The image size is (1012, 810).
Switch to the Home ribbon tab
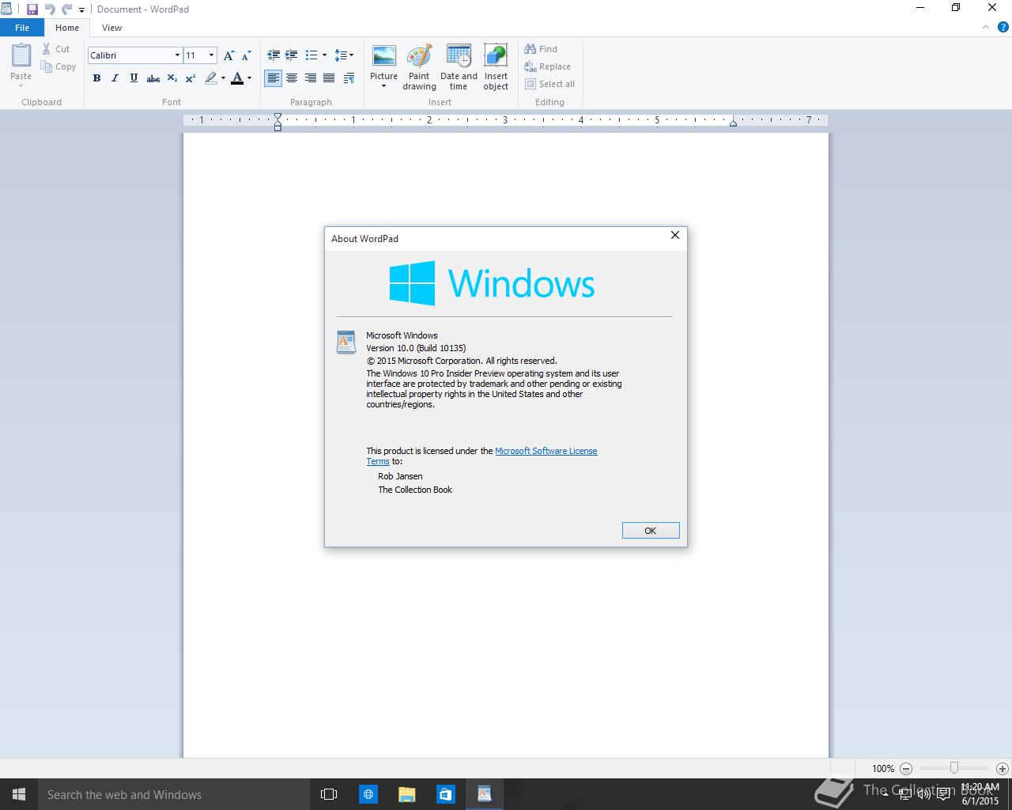click(x=67, y=28)
